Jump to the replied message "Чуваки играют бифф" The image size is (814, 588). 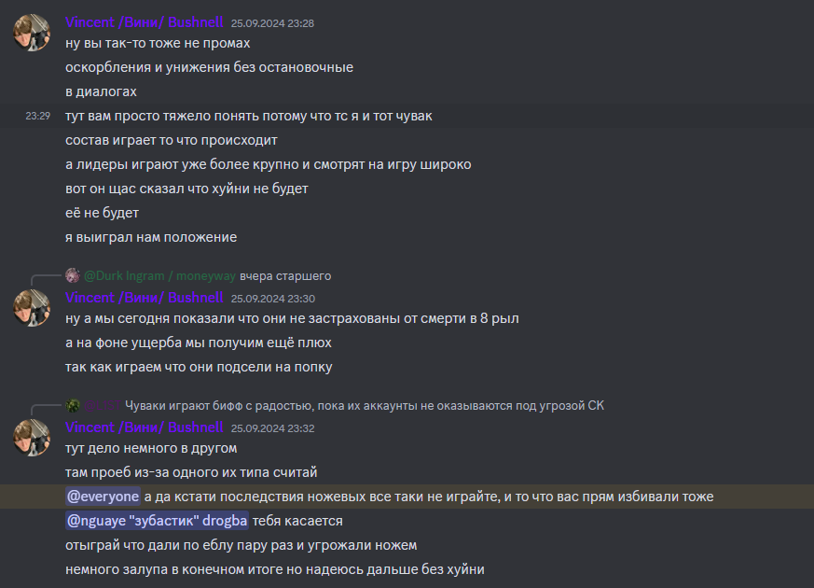(365, 406)
